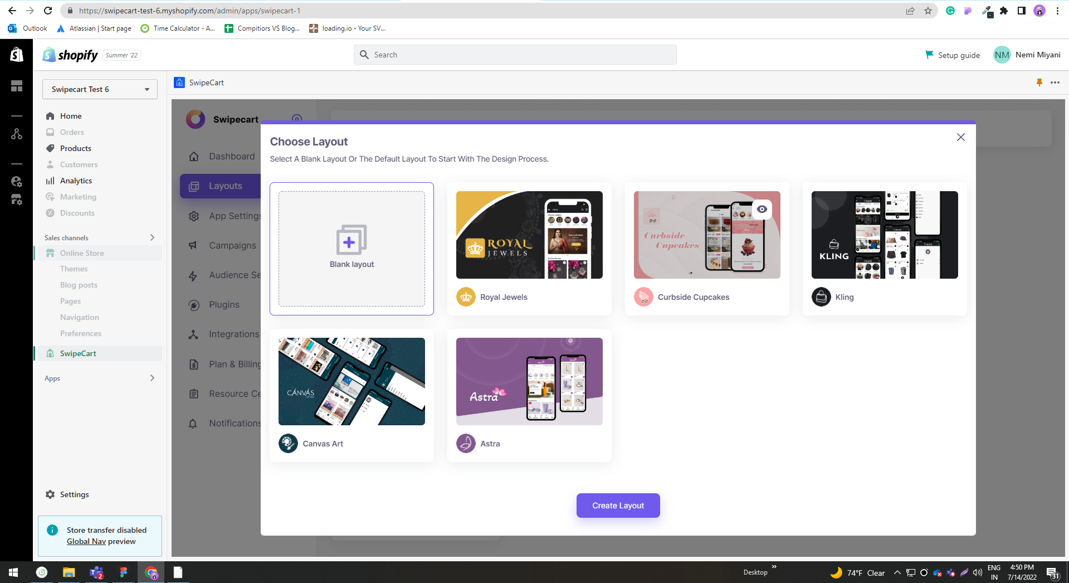Click the NM user avatar

[x=1002, y=55]
